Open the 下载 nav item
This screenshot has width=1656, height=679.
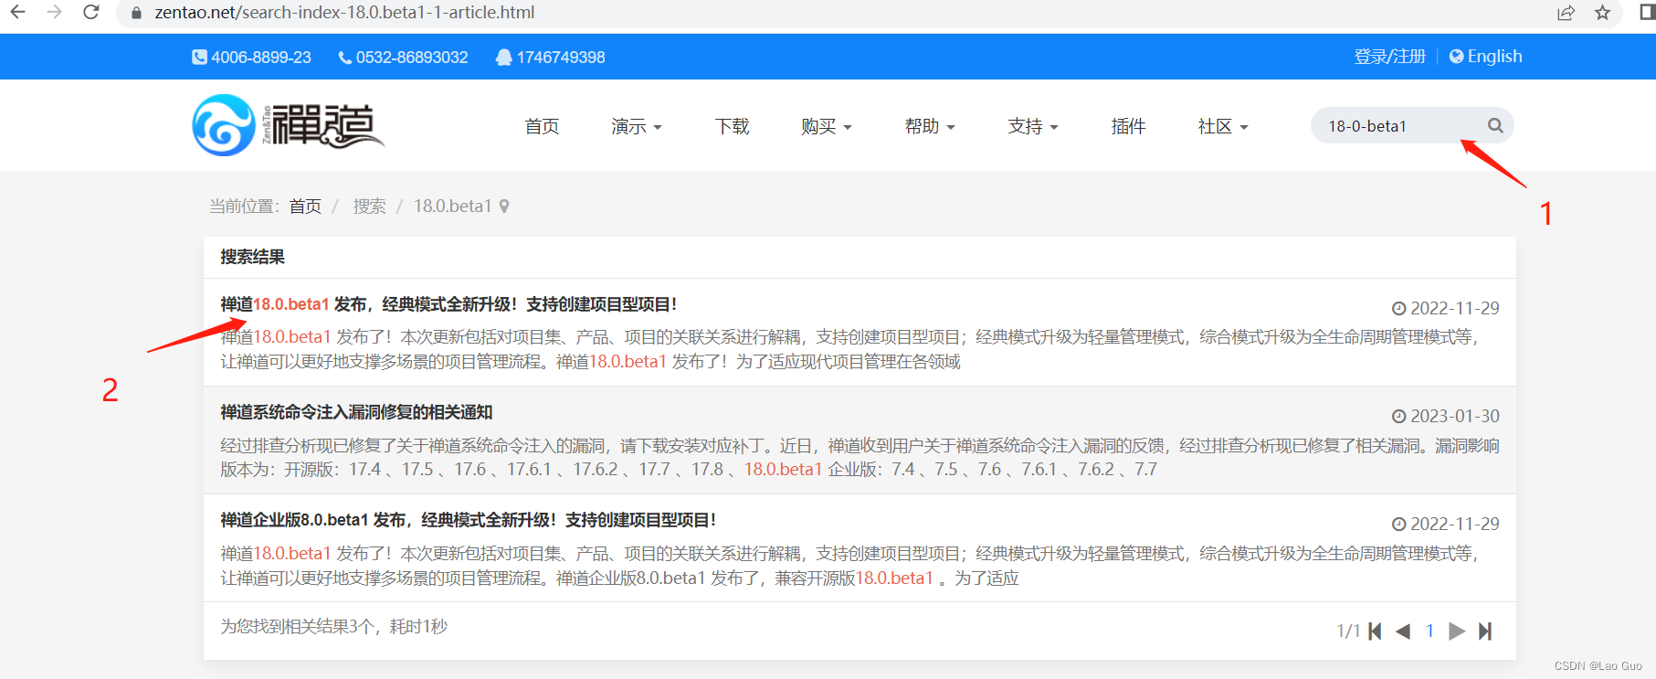(732, 126)
